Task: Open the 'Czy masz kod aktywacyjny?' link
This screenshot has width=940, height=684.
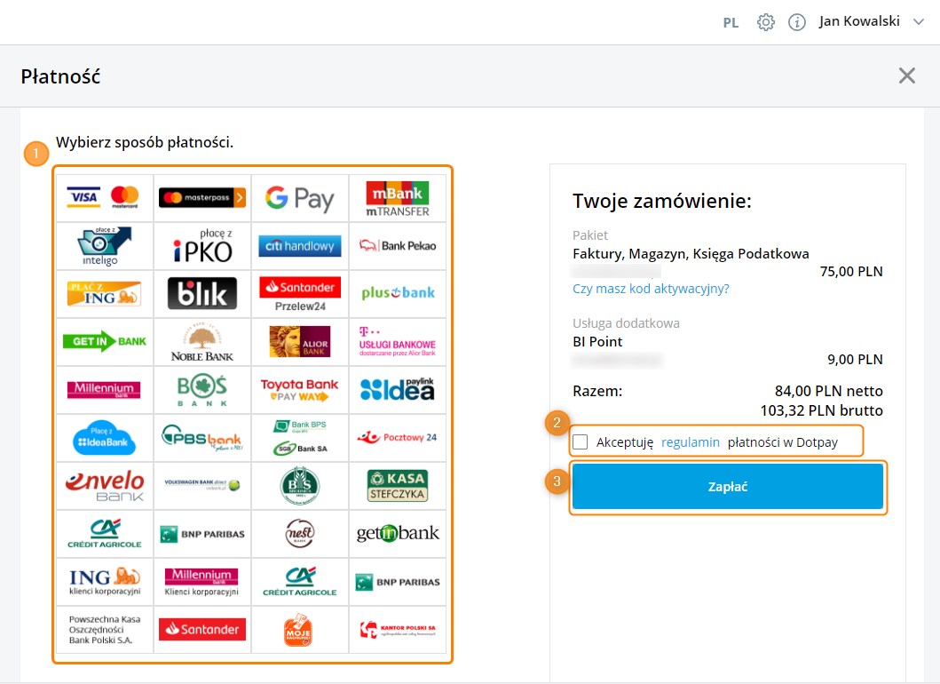Action: [651, 289]
